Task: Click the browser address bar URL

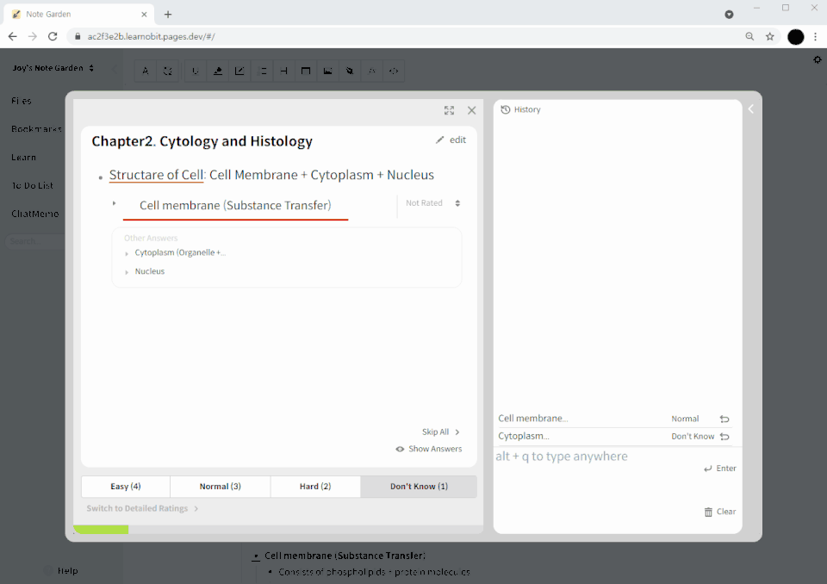Action: [152, 36]
